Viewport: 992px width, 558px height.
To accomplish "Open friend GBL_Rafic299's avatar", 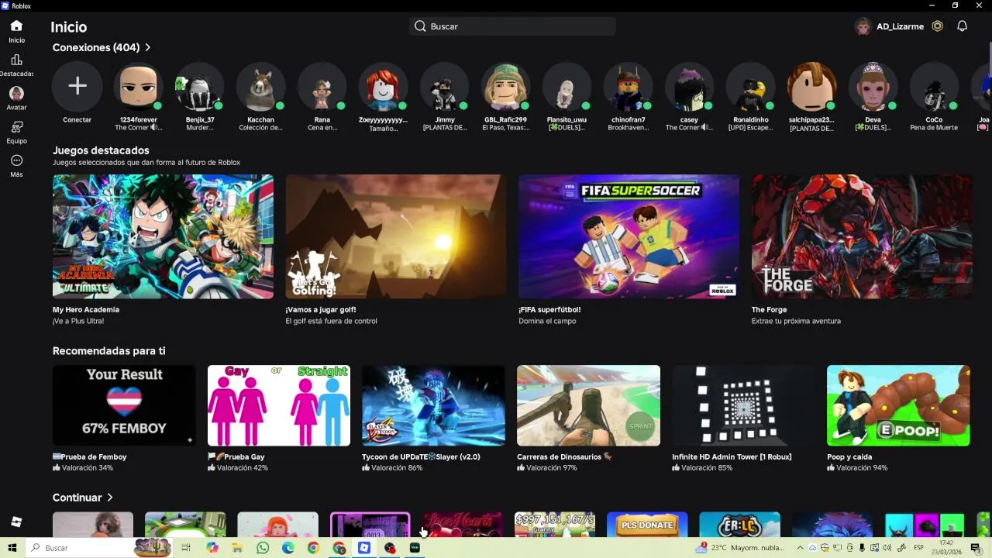I will pyautogui.click(x=505, y=86).
